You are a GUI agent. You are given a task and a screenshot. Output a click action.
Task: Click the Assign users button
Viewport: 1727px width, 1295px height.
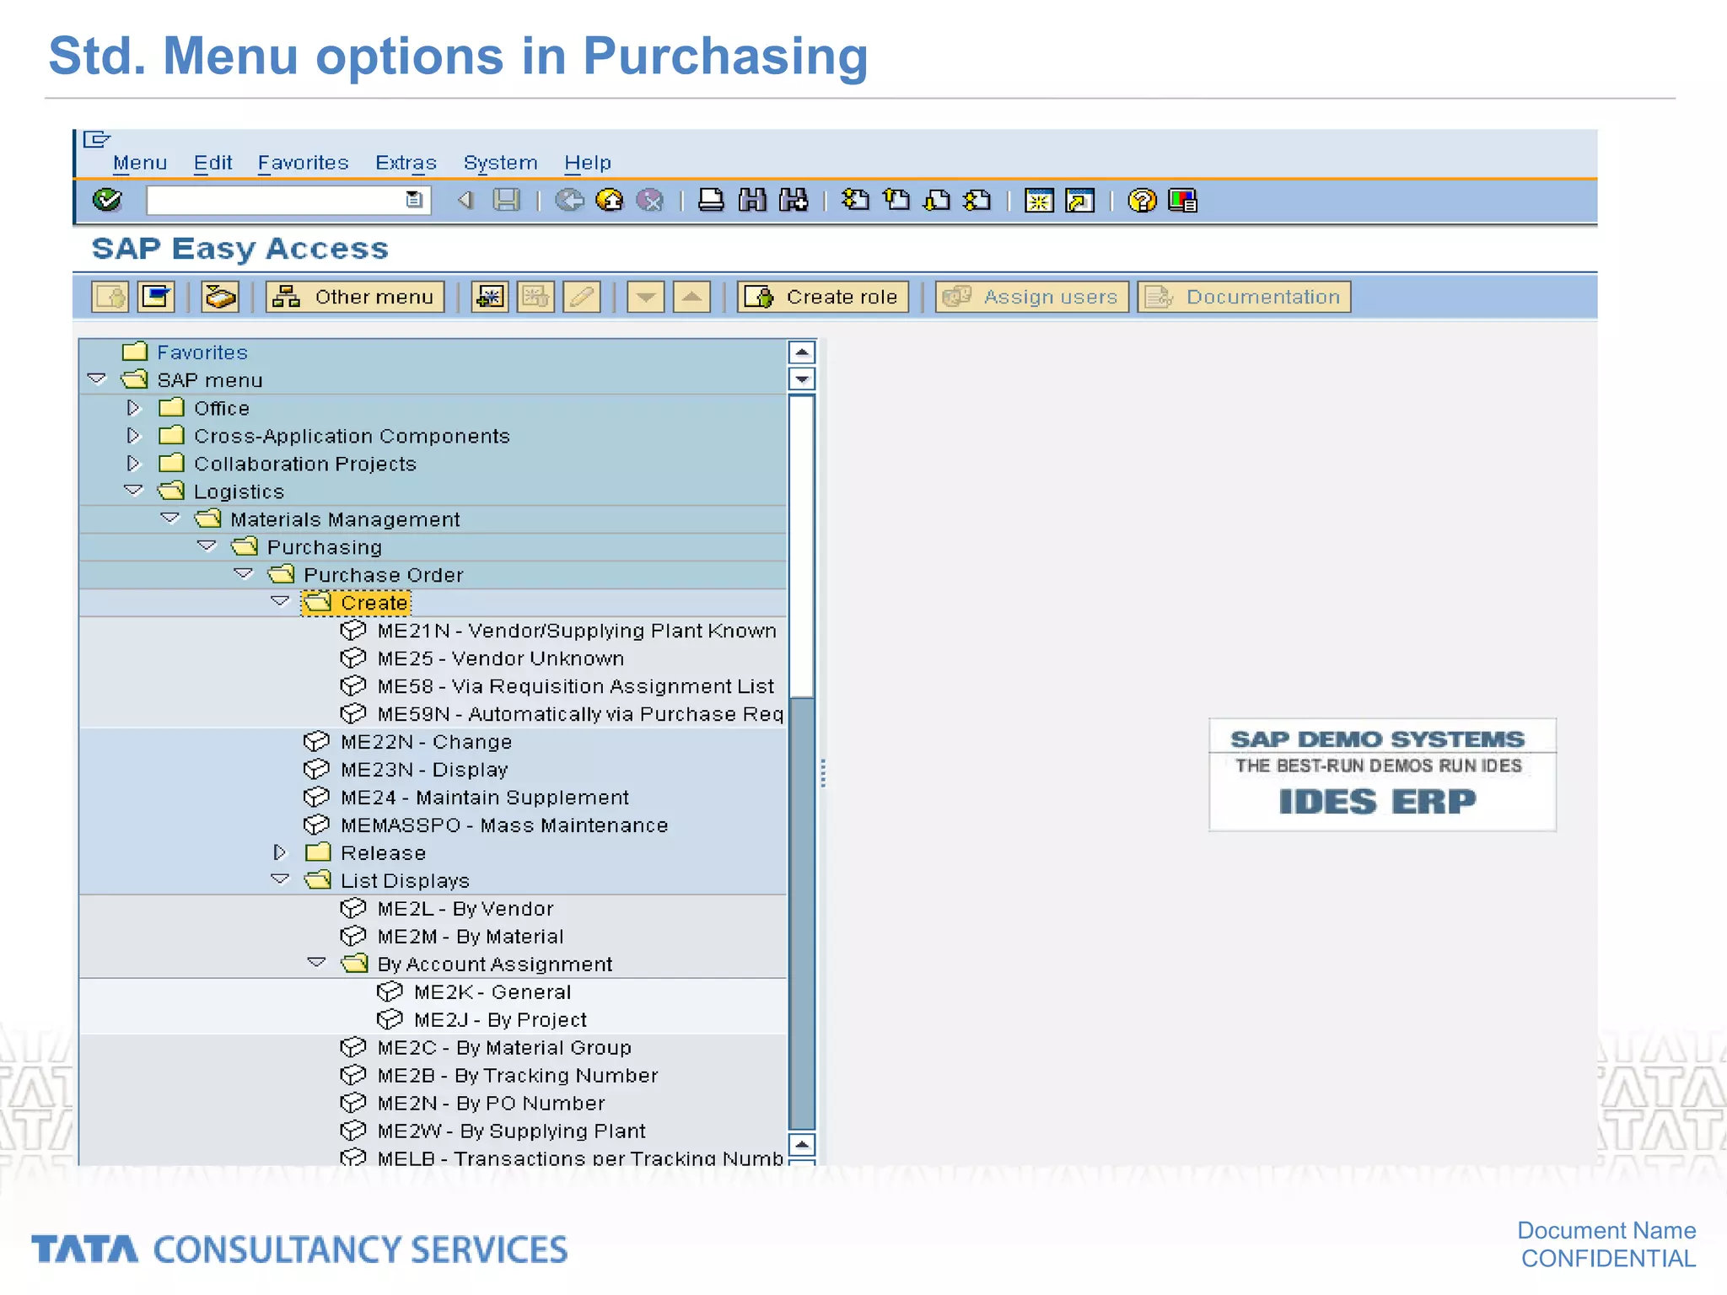(1032, 297)
